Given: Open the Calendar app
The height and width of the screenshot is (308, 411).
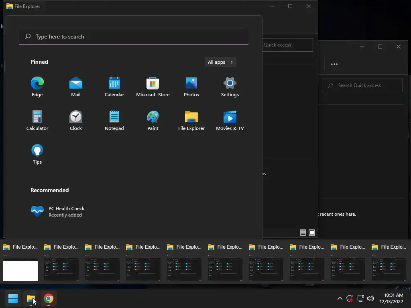Looking at the screenshot, I should pos(114,87).
